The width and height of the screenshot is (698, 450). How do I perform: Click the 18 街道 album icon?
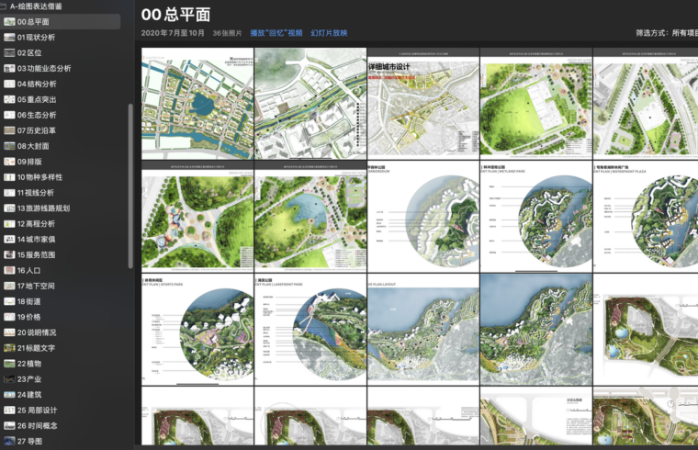coord(9,302)
